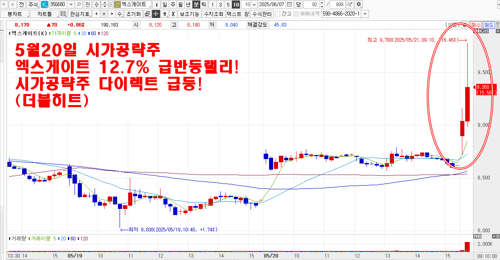Select tick chart period 틱
This screenshot has height=260, width=500.
pos(204,4)
